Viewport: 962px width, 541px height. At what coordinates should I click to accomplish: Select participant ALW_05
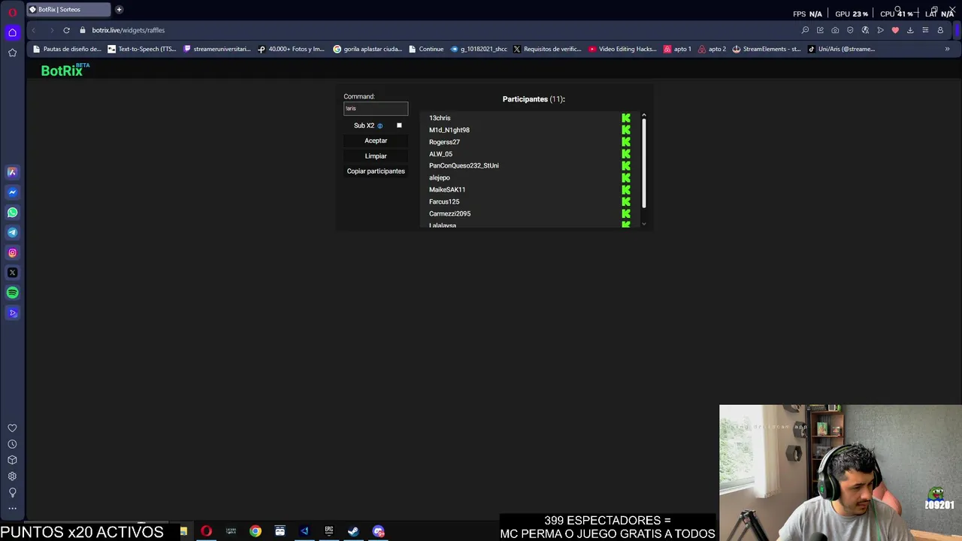click(440, 154)
